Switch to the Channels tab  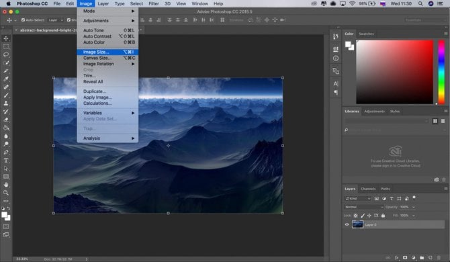pyautogui.click(x=368, y=189)
